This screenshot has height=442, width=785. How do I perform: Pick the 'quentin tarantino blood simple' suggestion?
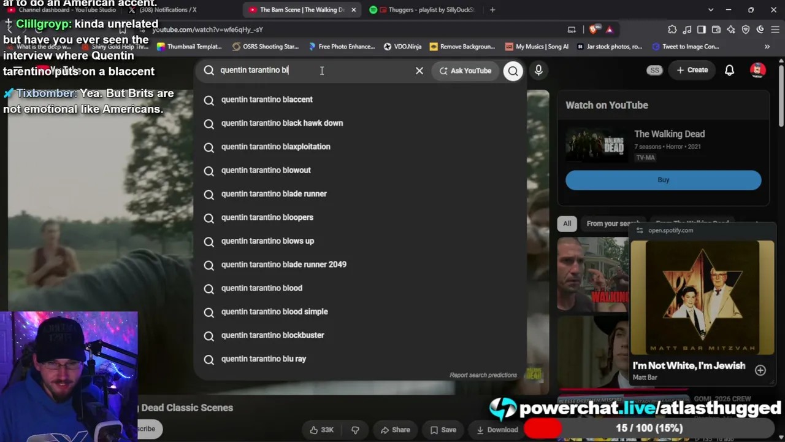click(x=360, y=311)
